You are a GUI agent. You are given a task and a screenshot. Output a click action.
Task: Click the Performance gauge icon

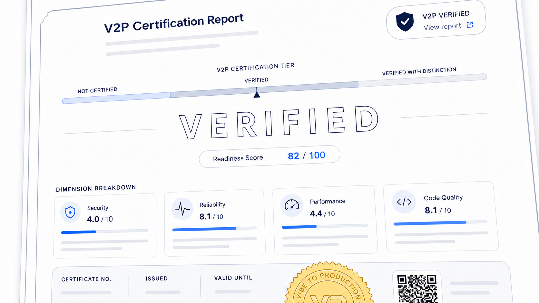(292, 205)
